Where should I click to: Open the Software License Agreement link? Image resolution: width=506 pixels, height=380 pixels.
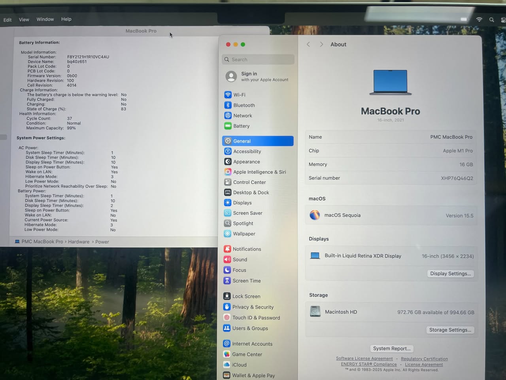pos(364,359)
